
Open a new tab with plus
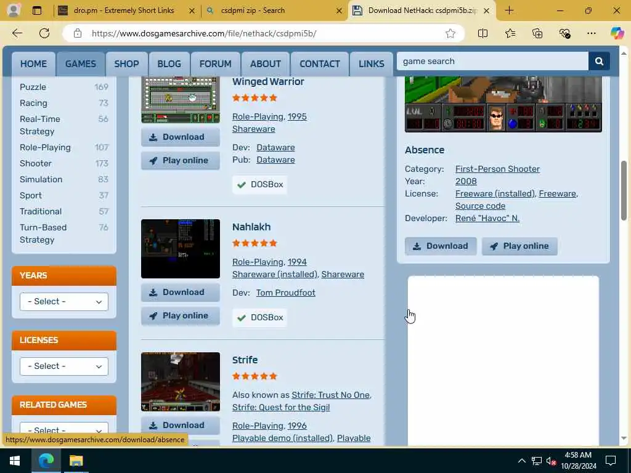pos(509,10)
